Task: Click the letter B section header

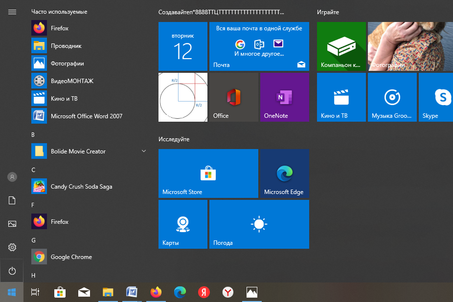Action: pos(33,135)
